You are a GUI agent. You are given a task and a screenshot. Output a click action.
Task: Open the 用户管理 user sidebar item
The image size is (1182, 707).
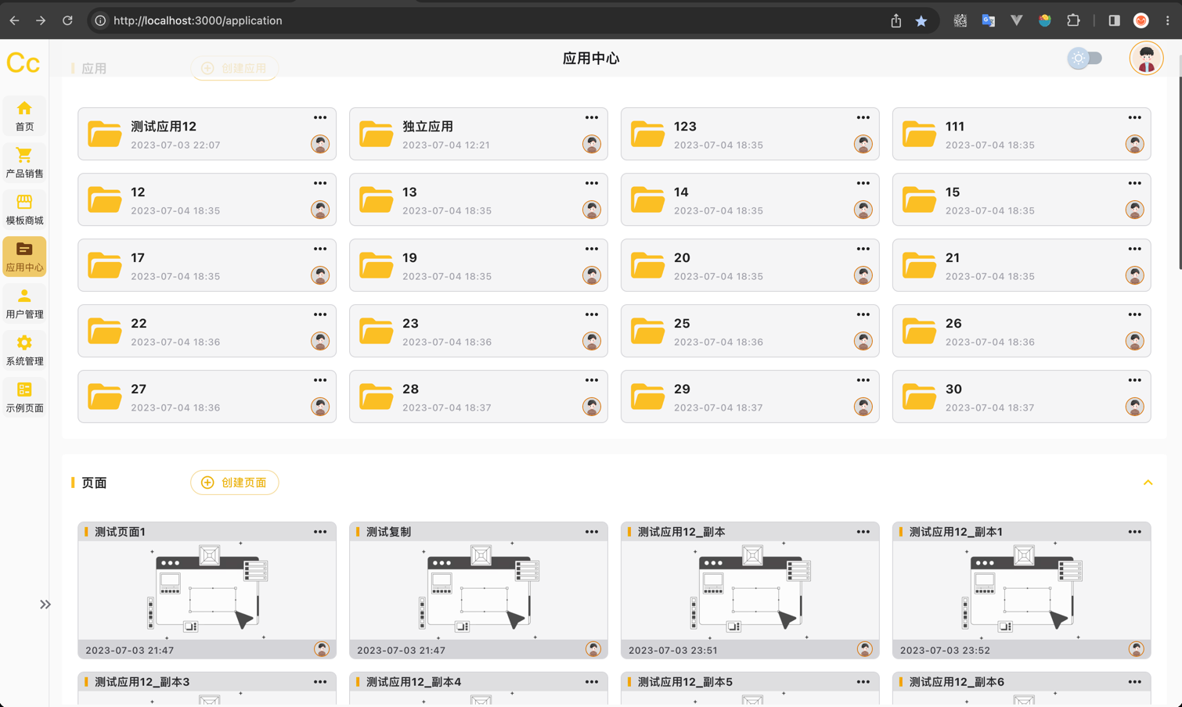pos(24,303)
